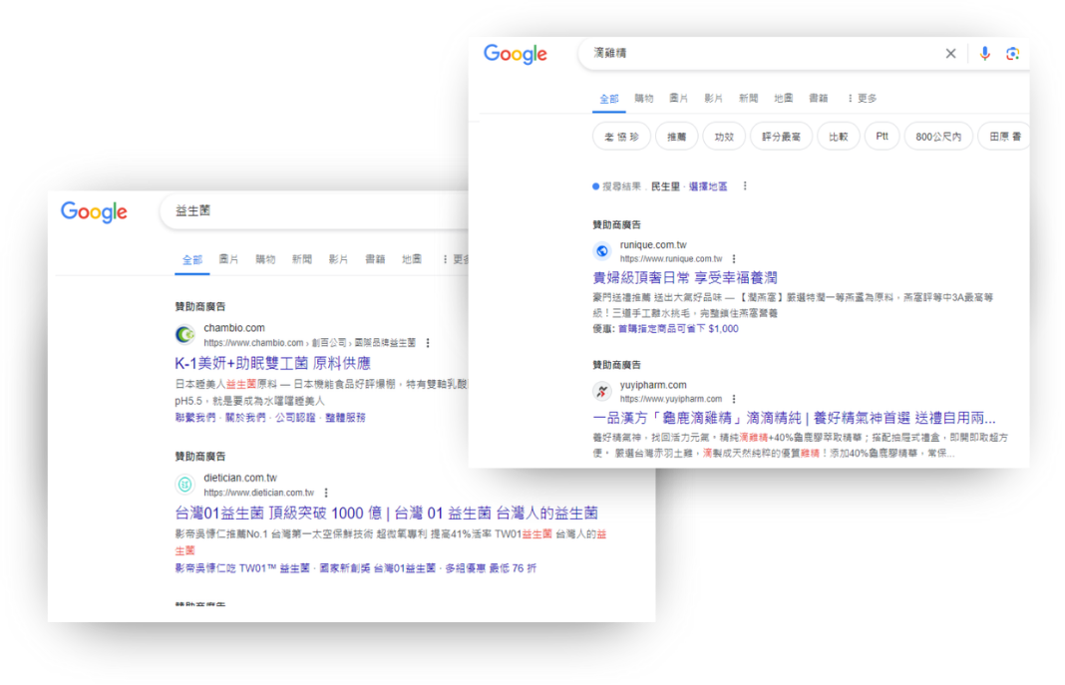Select 新聞 tab in 益生菌 window
Image resolution: width=1065 pixels, height=685 pixels.
click(302, 259)
